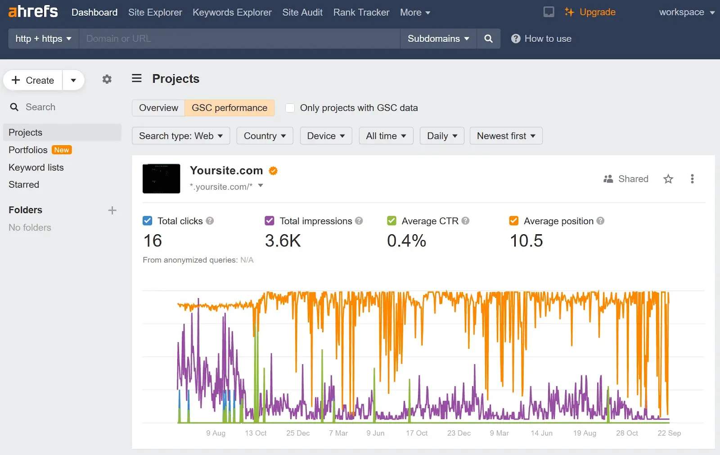Disable the Average CTR metric
Screen dimensions: 720x455
click(391, 221)
